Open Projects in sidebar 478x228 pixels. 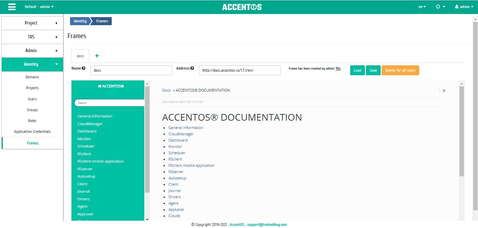click(32, 88)
